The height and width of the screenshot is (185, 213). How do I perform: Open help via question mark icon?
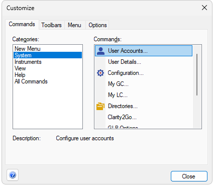(13, 175)
